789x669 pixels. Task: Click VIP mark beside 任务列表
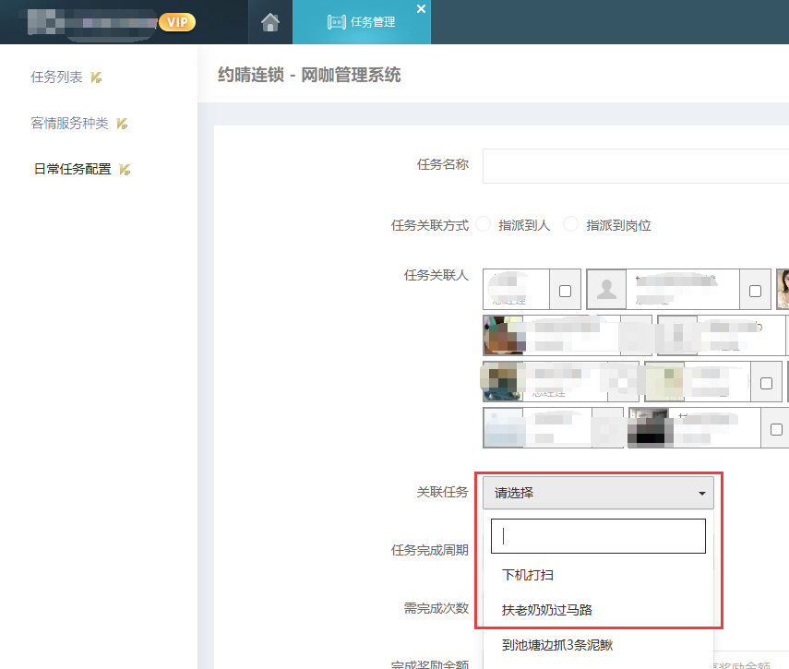(x=96, y=78)
